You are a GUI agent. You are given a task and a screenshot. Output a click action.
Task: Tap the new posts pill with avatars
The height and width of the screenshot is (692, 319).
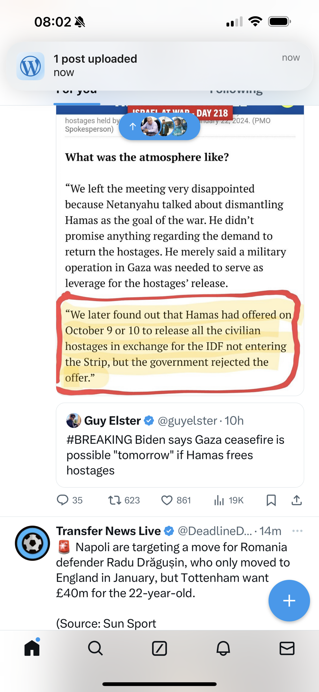159,127
